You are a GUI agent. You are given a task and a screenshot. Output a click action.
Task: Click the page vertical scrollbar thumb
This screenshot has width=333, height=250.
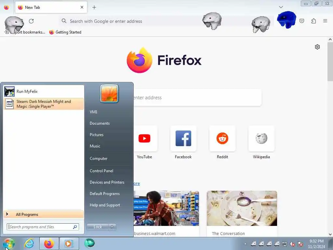(330, 62)
